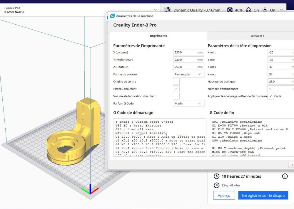The height and width of the screenshot is (209, 294).
Task: Click the X (Largeur) input field
Action: pyautogui.click(x=188, y=52)
